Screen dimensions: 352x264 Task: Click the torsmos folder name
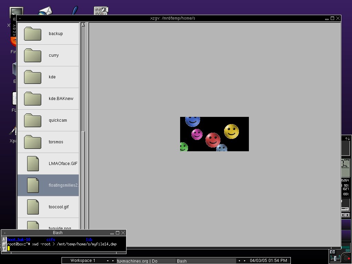[56, 142]
